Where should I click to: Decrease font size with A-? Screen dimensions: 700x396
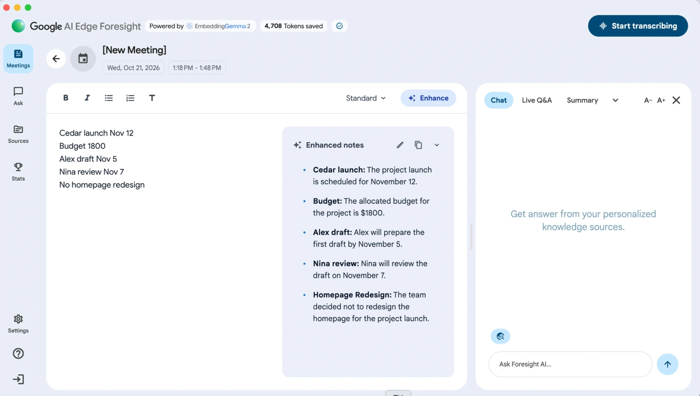(648, 100)
